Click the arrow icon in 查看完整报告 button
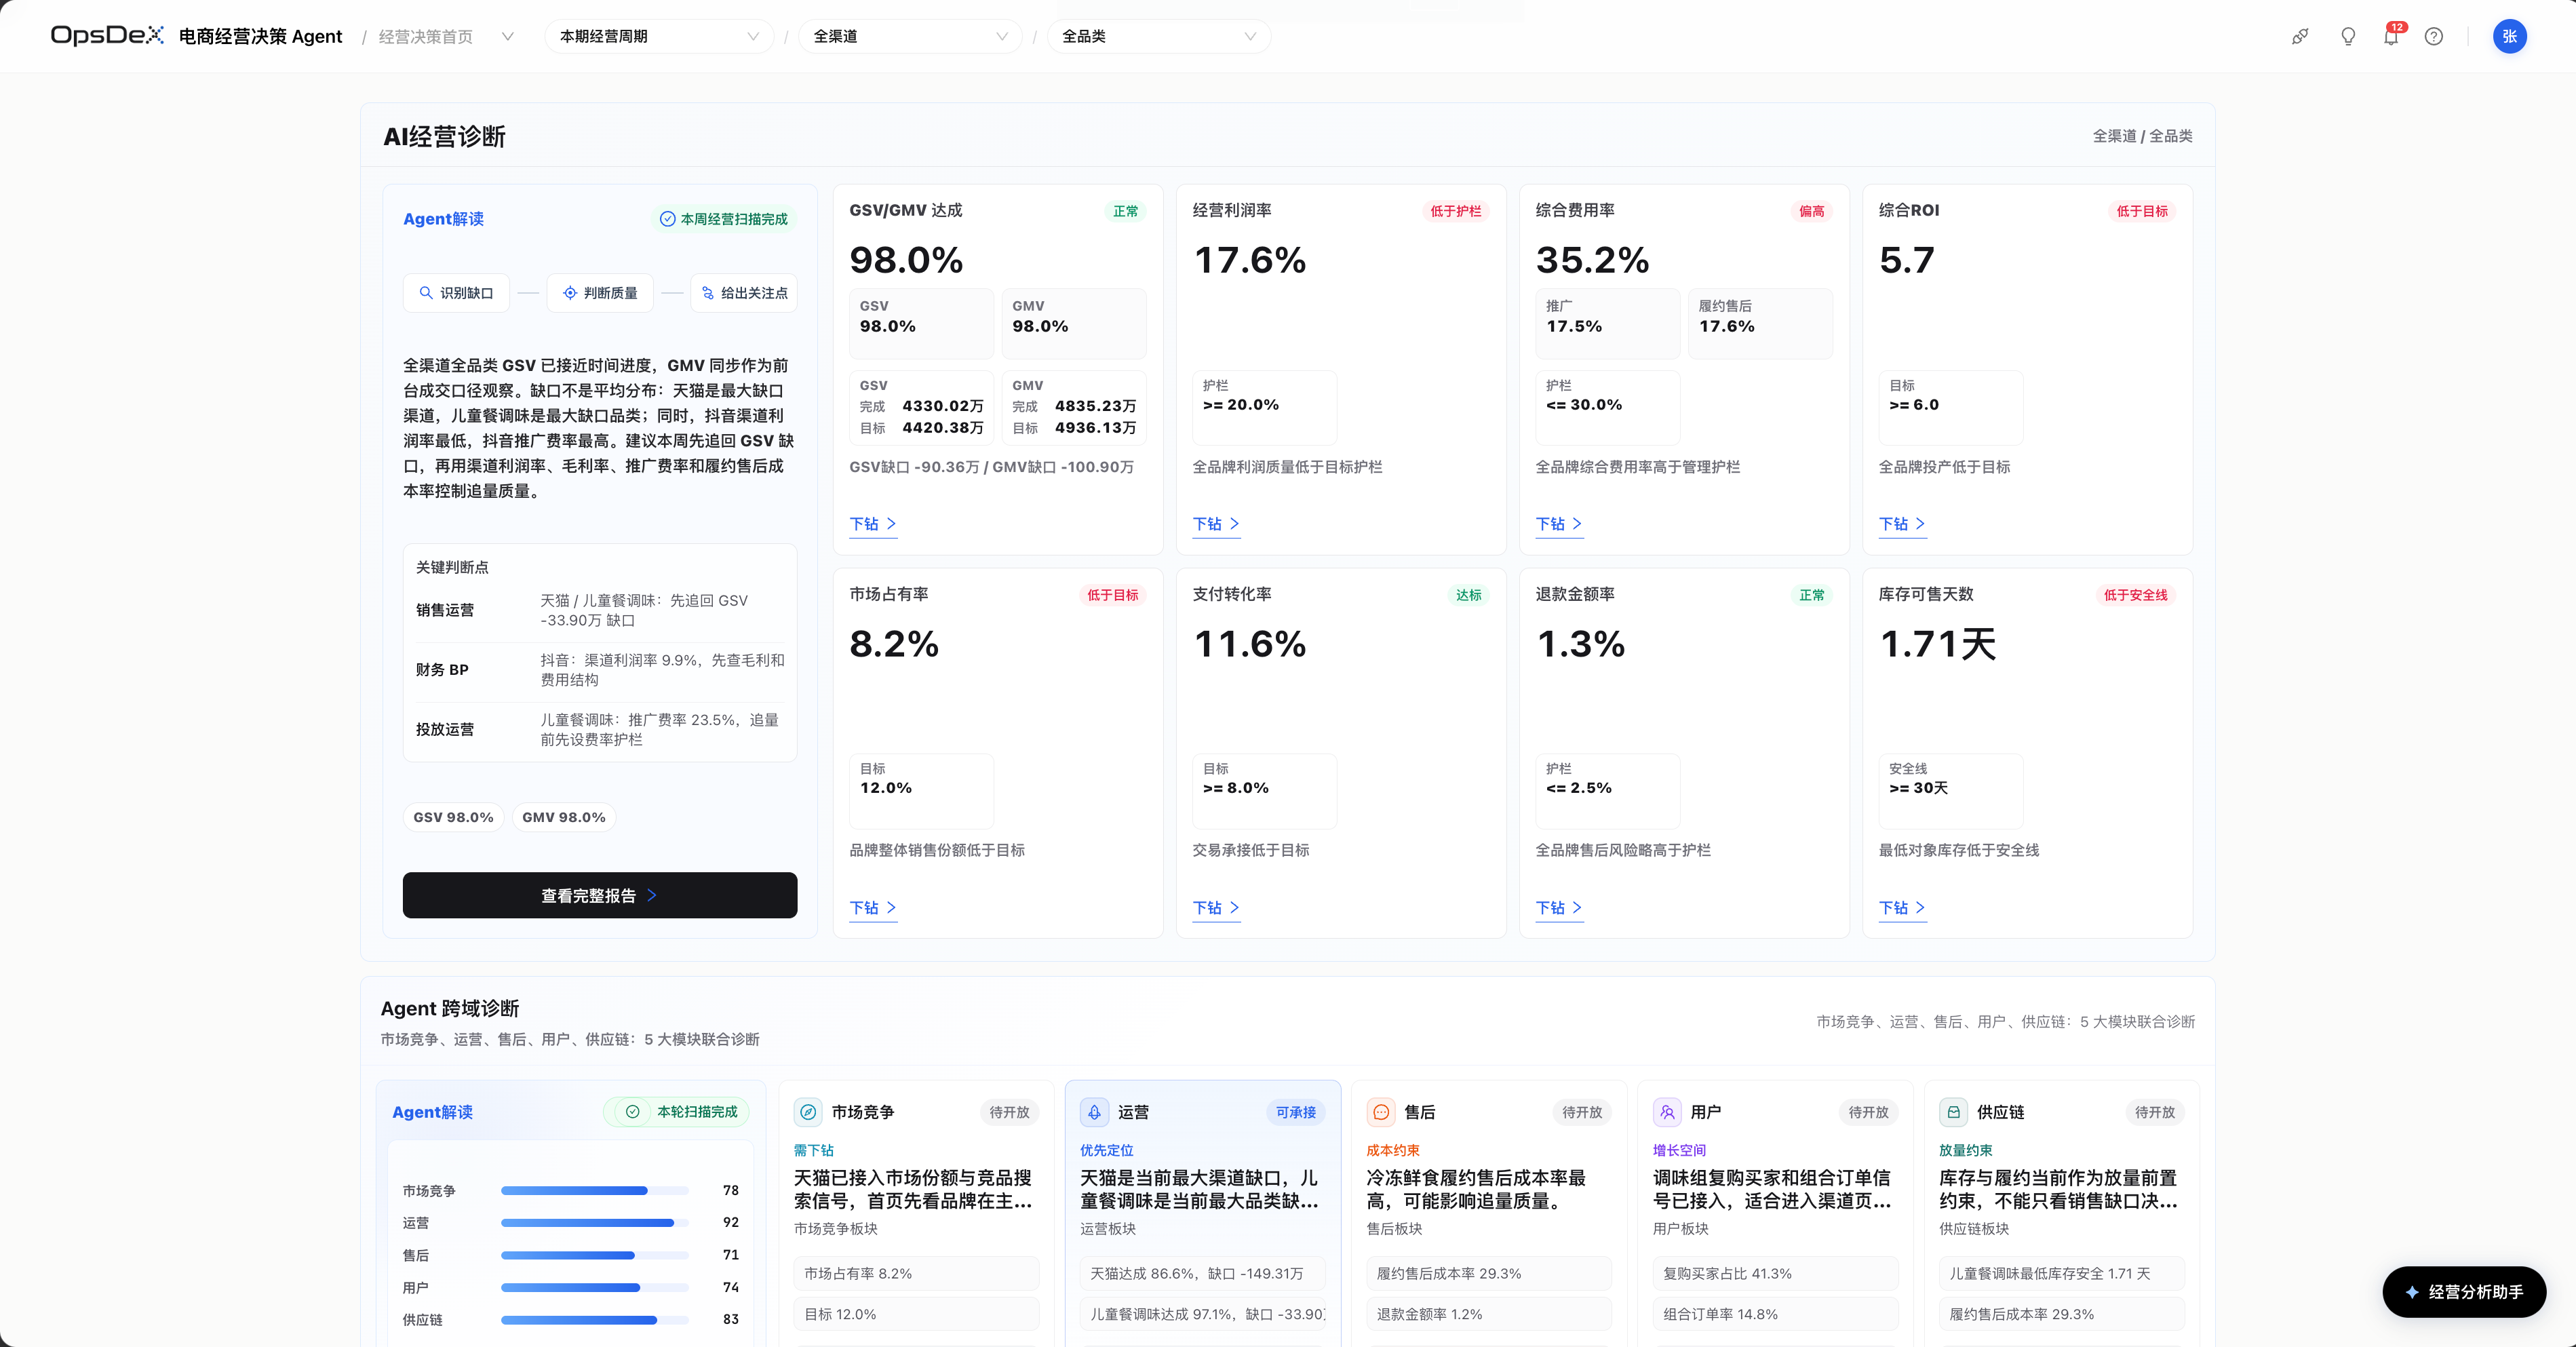 pyautogui.click(x=652, y=895)
